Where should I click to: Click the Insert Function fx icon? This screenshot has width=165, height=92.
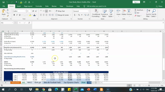(29, 23)
